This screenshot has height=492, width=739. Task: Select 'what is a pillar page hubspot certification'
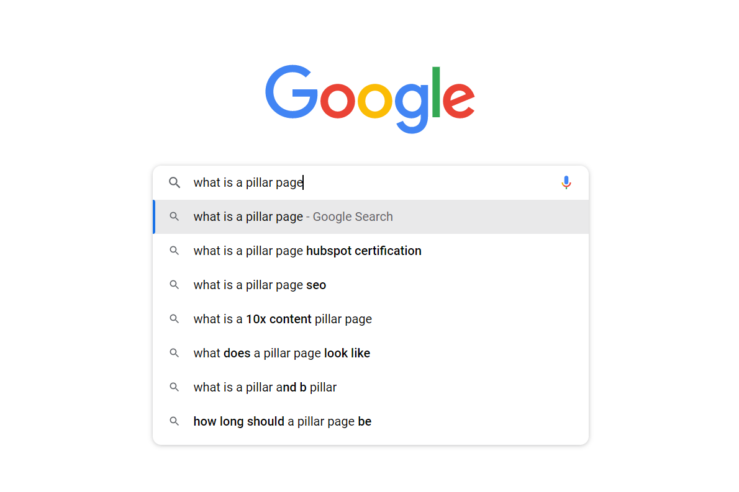point(307,251)
